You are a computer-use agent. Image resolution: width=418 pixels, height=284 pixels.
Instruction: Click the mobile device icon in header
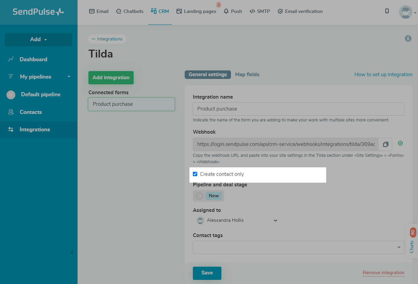tap(387, 11)
